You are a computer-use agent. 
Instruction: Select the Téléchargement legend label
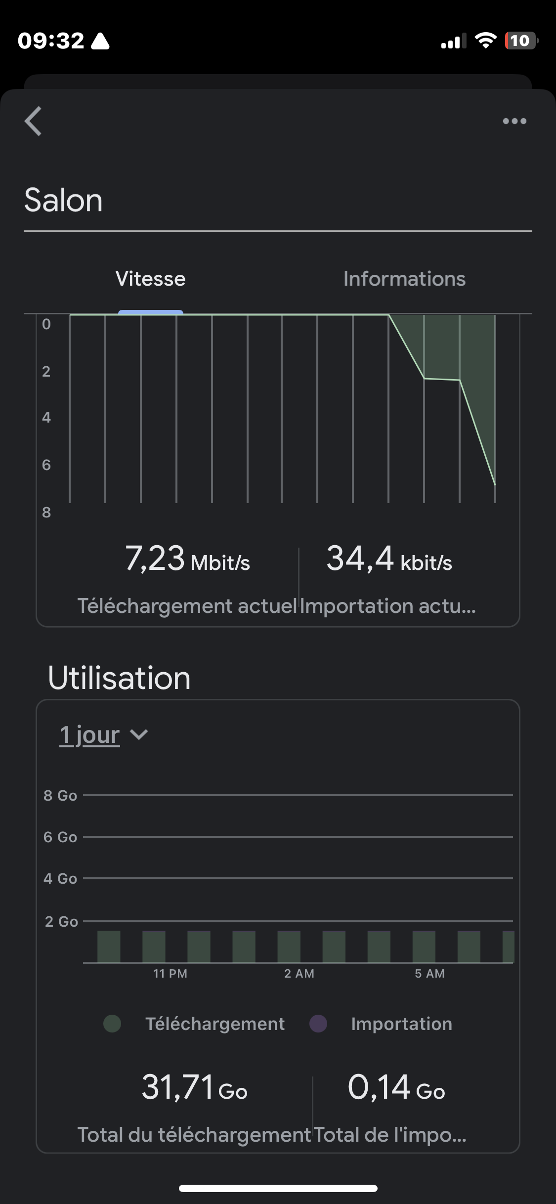(215, 1024)
